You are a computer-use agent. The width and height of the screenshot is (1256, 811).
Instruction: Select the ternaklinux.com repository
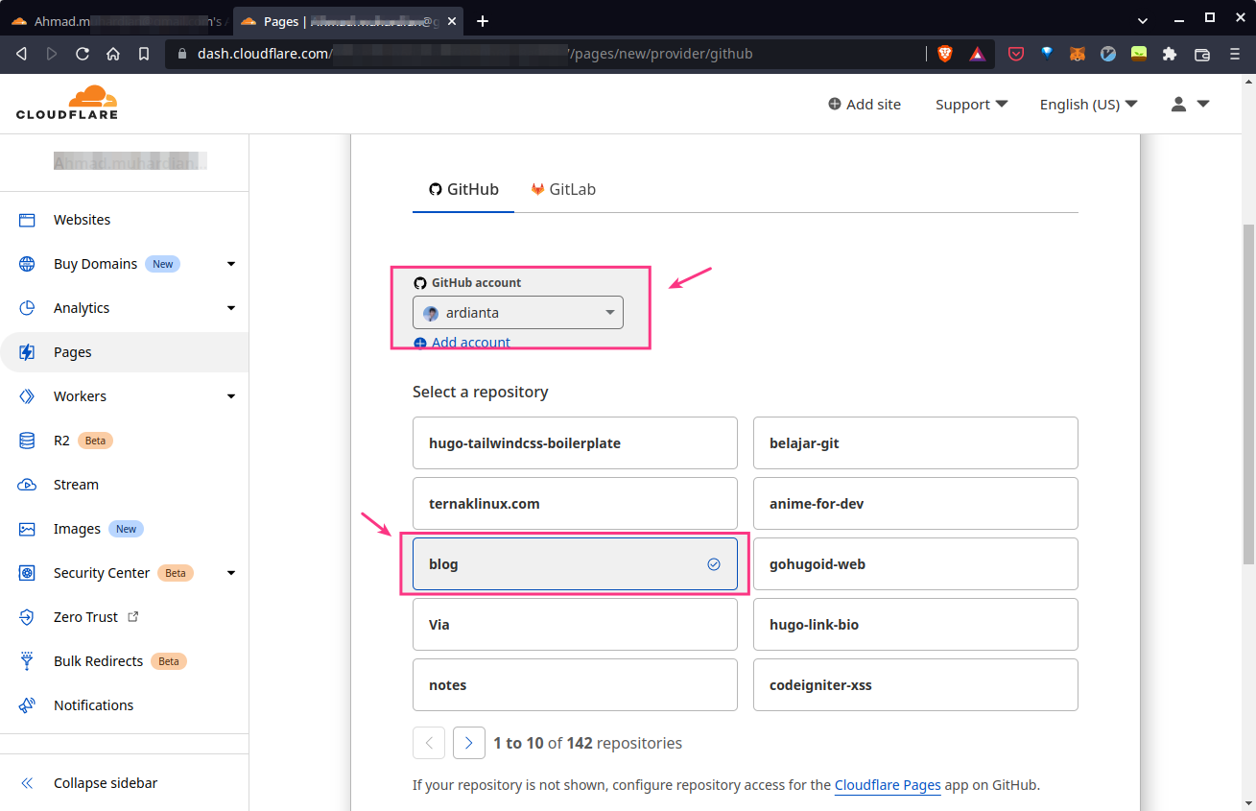574,503
